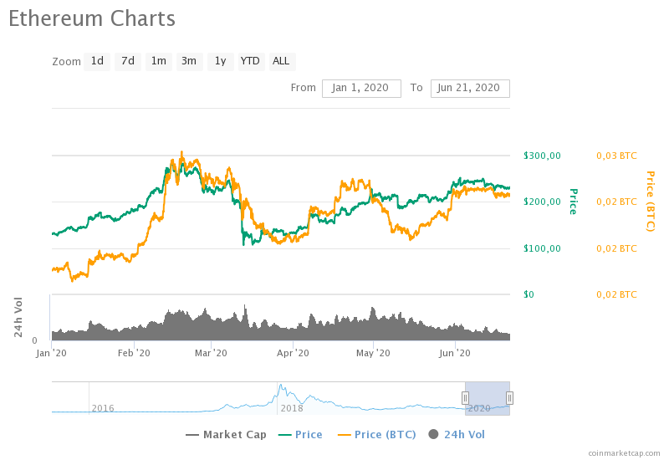Click the Apr '20 x-axis label
Image resolution: width=669 pixels, height=460 pixels.
pyautogui.click(x=293, y=353)
